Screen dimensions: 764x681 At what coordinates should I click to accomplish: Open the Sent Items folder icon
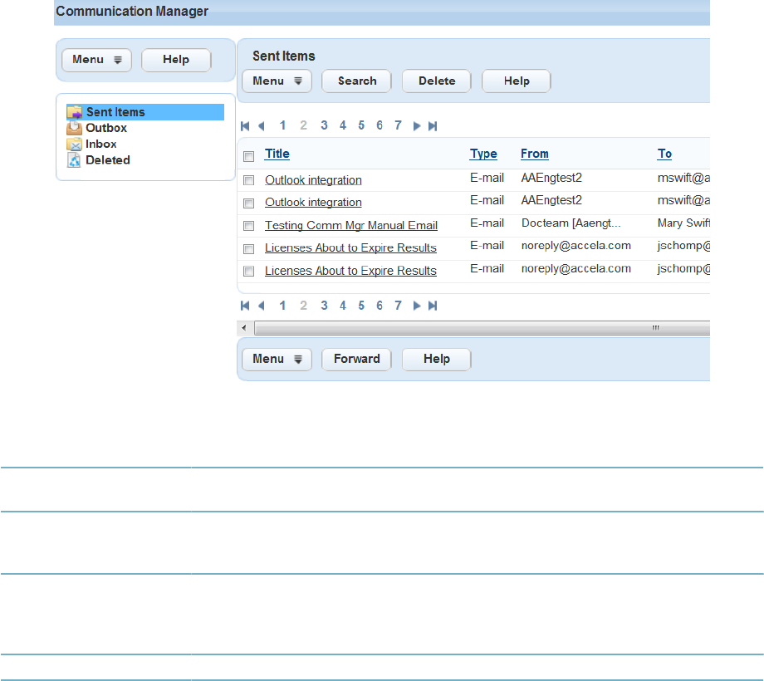click(x=75, y=112)
